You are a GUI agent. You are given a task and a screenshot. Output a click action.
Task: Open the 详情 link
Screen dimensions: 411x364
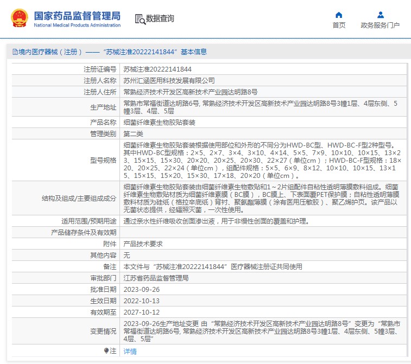pyautogui.click(x=130, y=351)
